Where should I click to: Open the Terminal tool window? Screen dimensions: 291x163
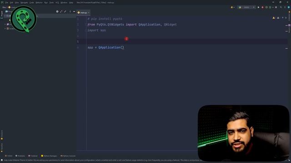click(33, 156)
